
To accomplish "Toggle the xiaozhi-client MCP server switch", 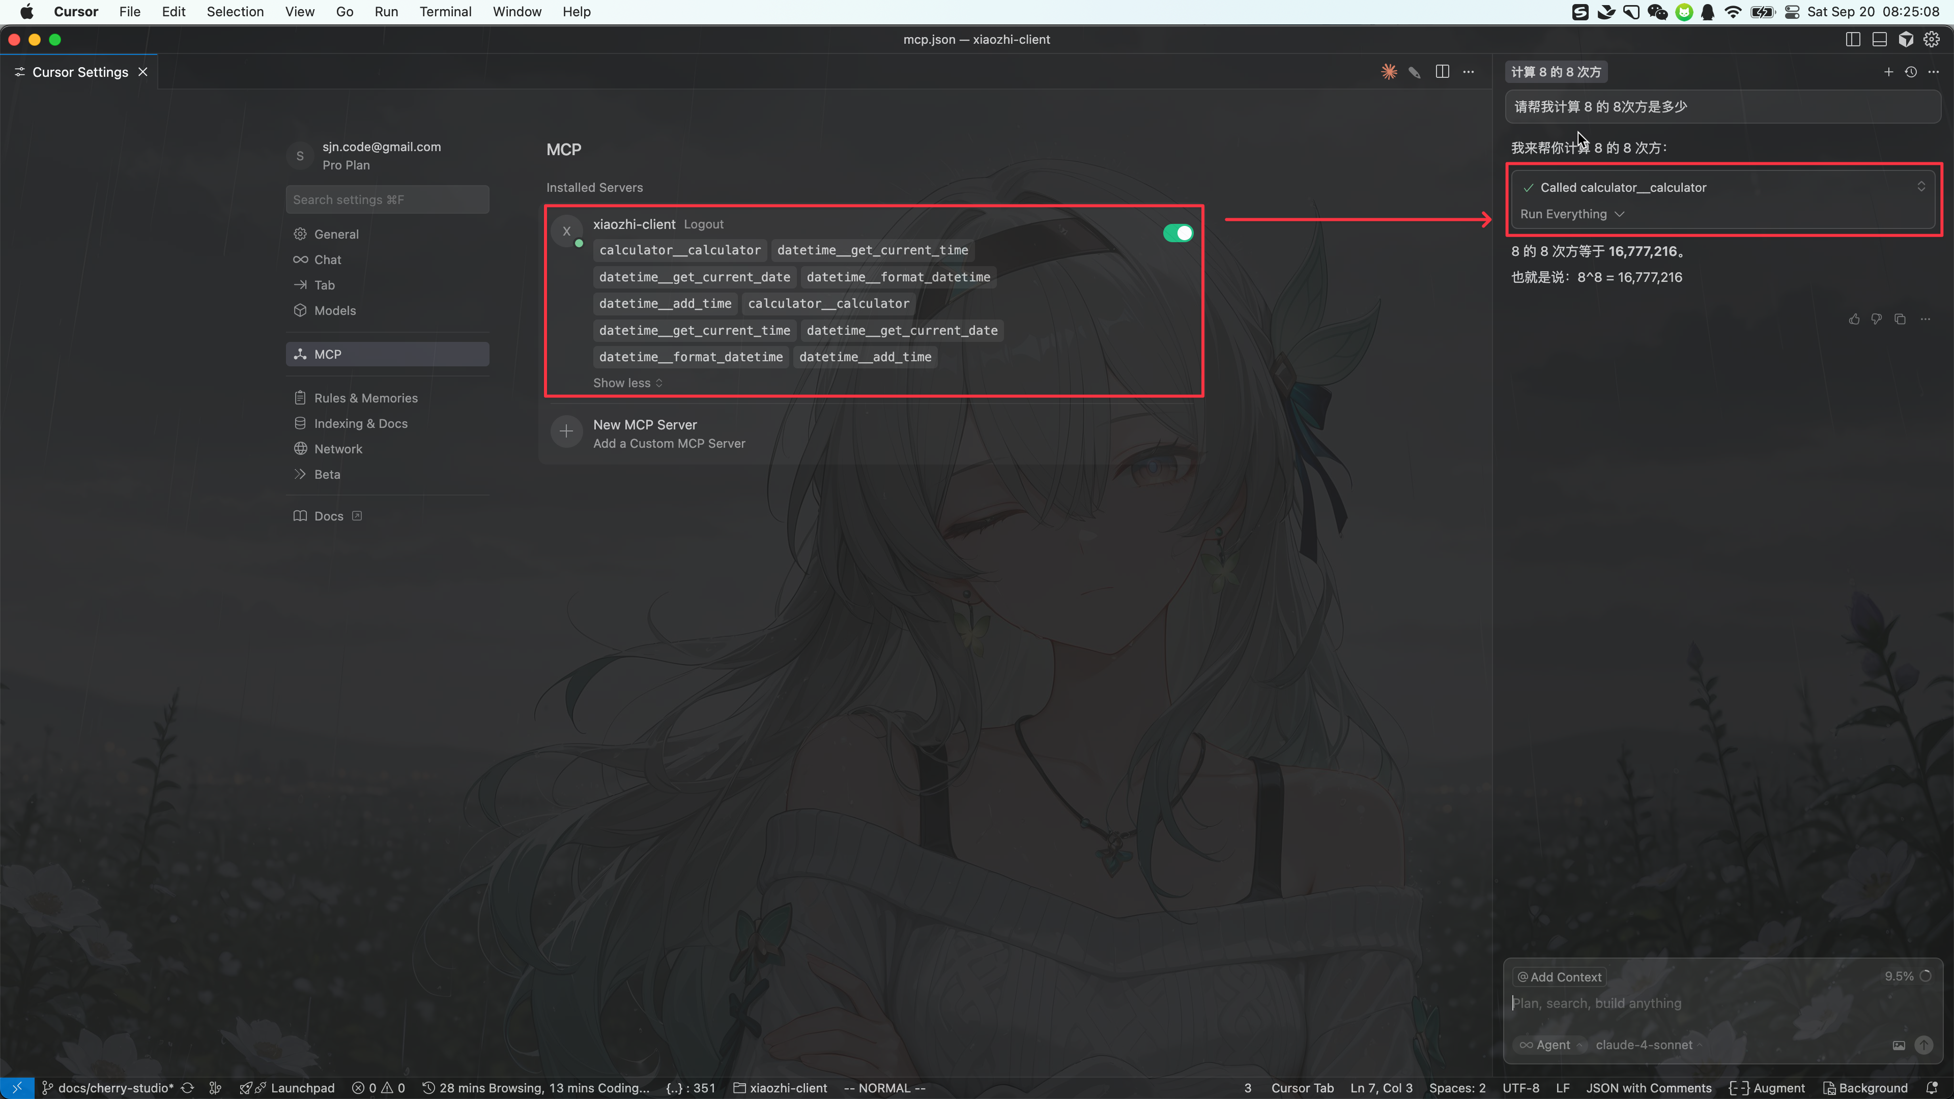I will pos(1177,233).
